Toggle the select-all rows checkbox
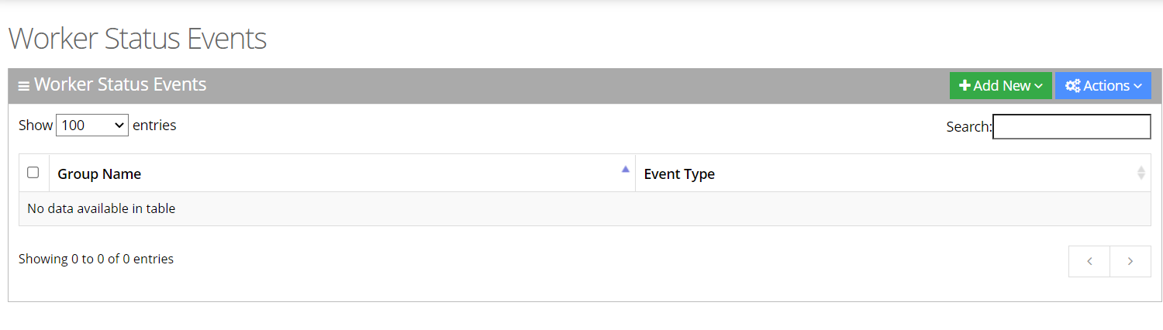 point(33,172)
